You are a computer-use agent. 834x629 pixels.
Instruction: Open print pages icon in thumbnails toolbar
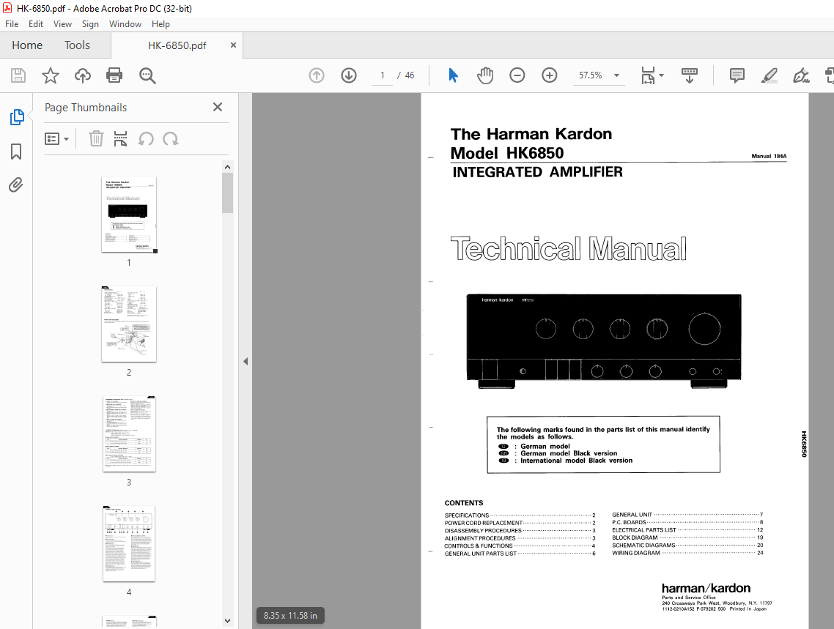point(121,138)
